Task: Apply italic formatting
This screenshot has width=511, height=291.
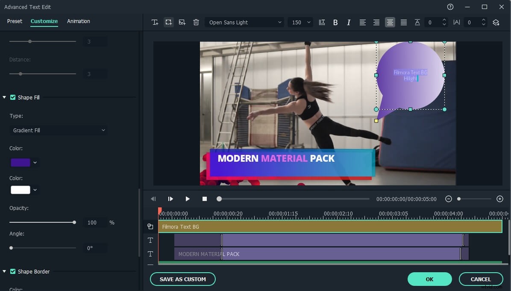Action: point(349,22)
